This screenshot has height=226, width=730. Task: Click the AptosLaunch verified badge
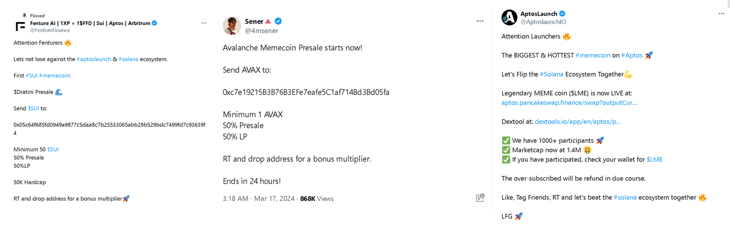(562, 14)
